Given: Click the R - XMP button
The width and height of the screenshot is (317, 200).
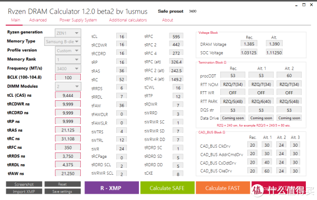Looking at the screenshot, I should 111,188.
